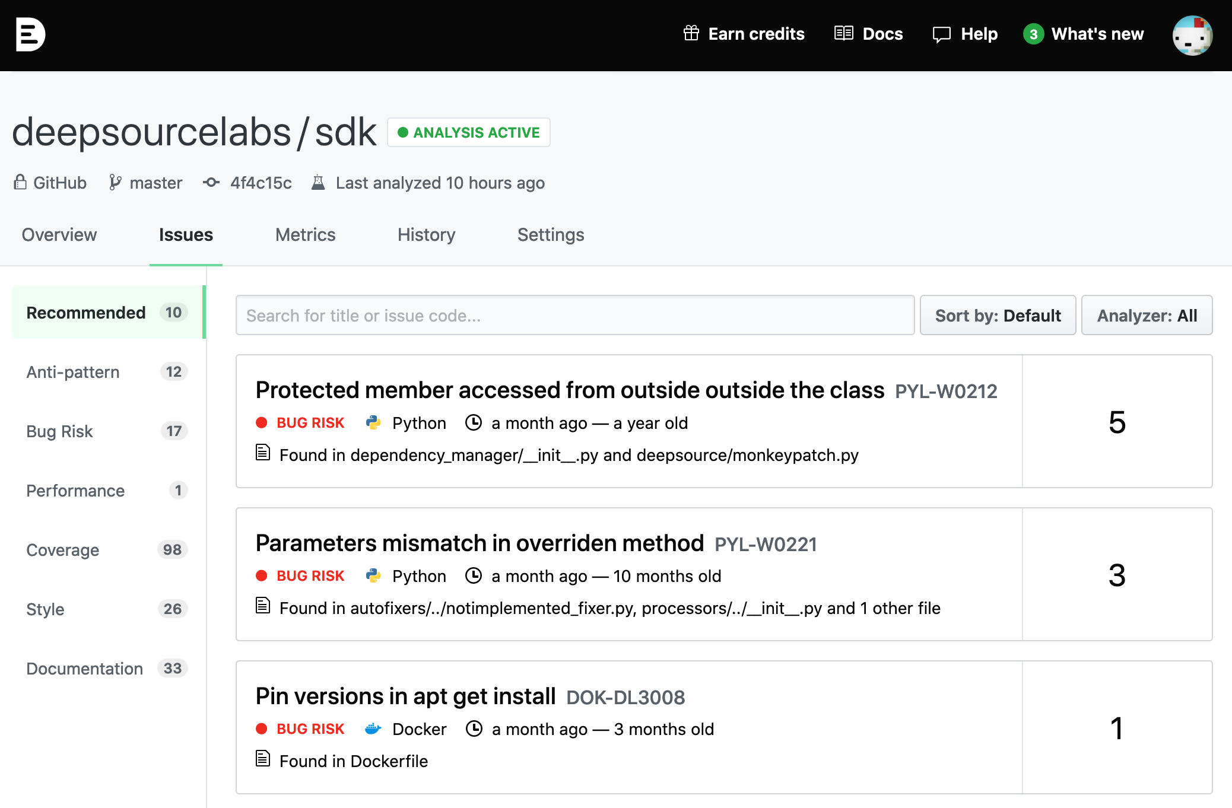Switch to the Metrics tab
The image size is (1232, 808).
[305, 235]
